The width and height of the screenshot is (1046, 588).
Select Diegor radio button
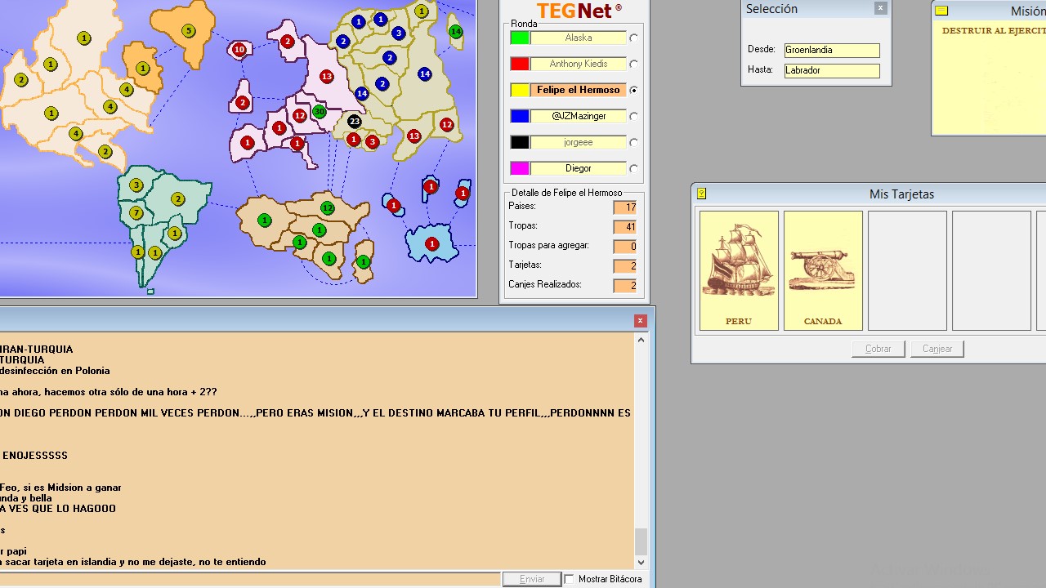634,168
